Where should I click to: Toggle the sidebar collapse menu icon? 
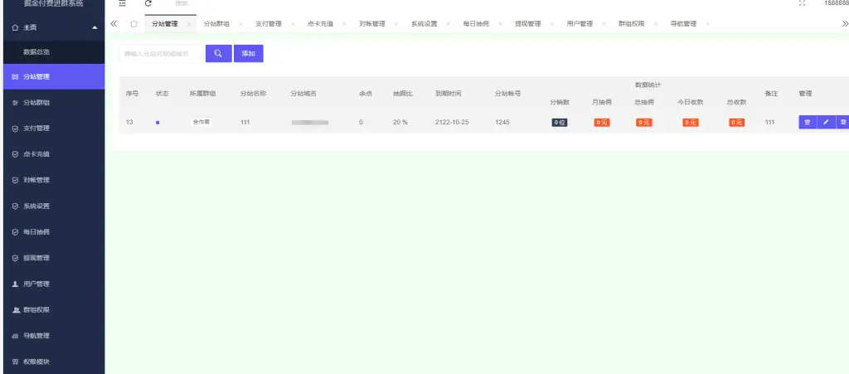click(123, 3)
